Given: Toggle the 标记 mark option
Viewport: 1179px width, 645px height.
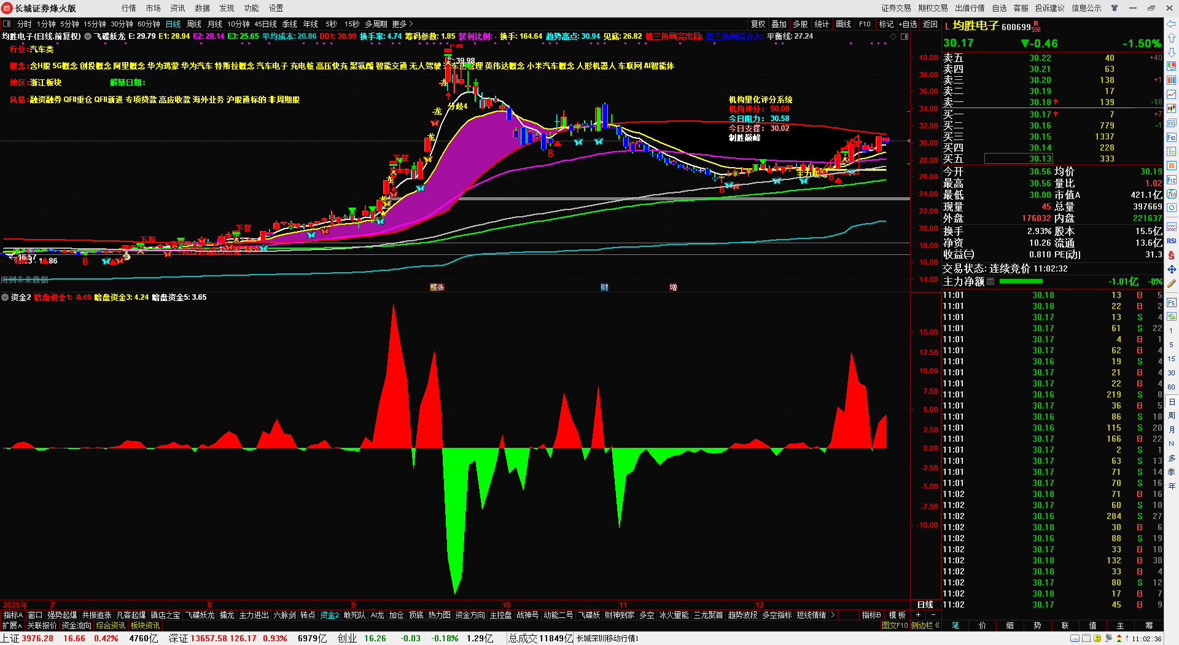Looking at the screenshot, I should coord(886,24).
